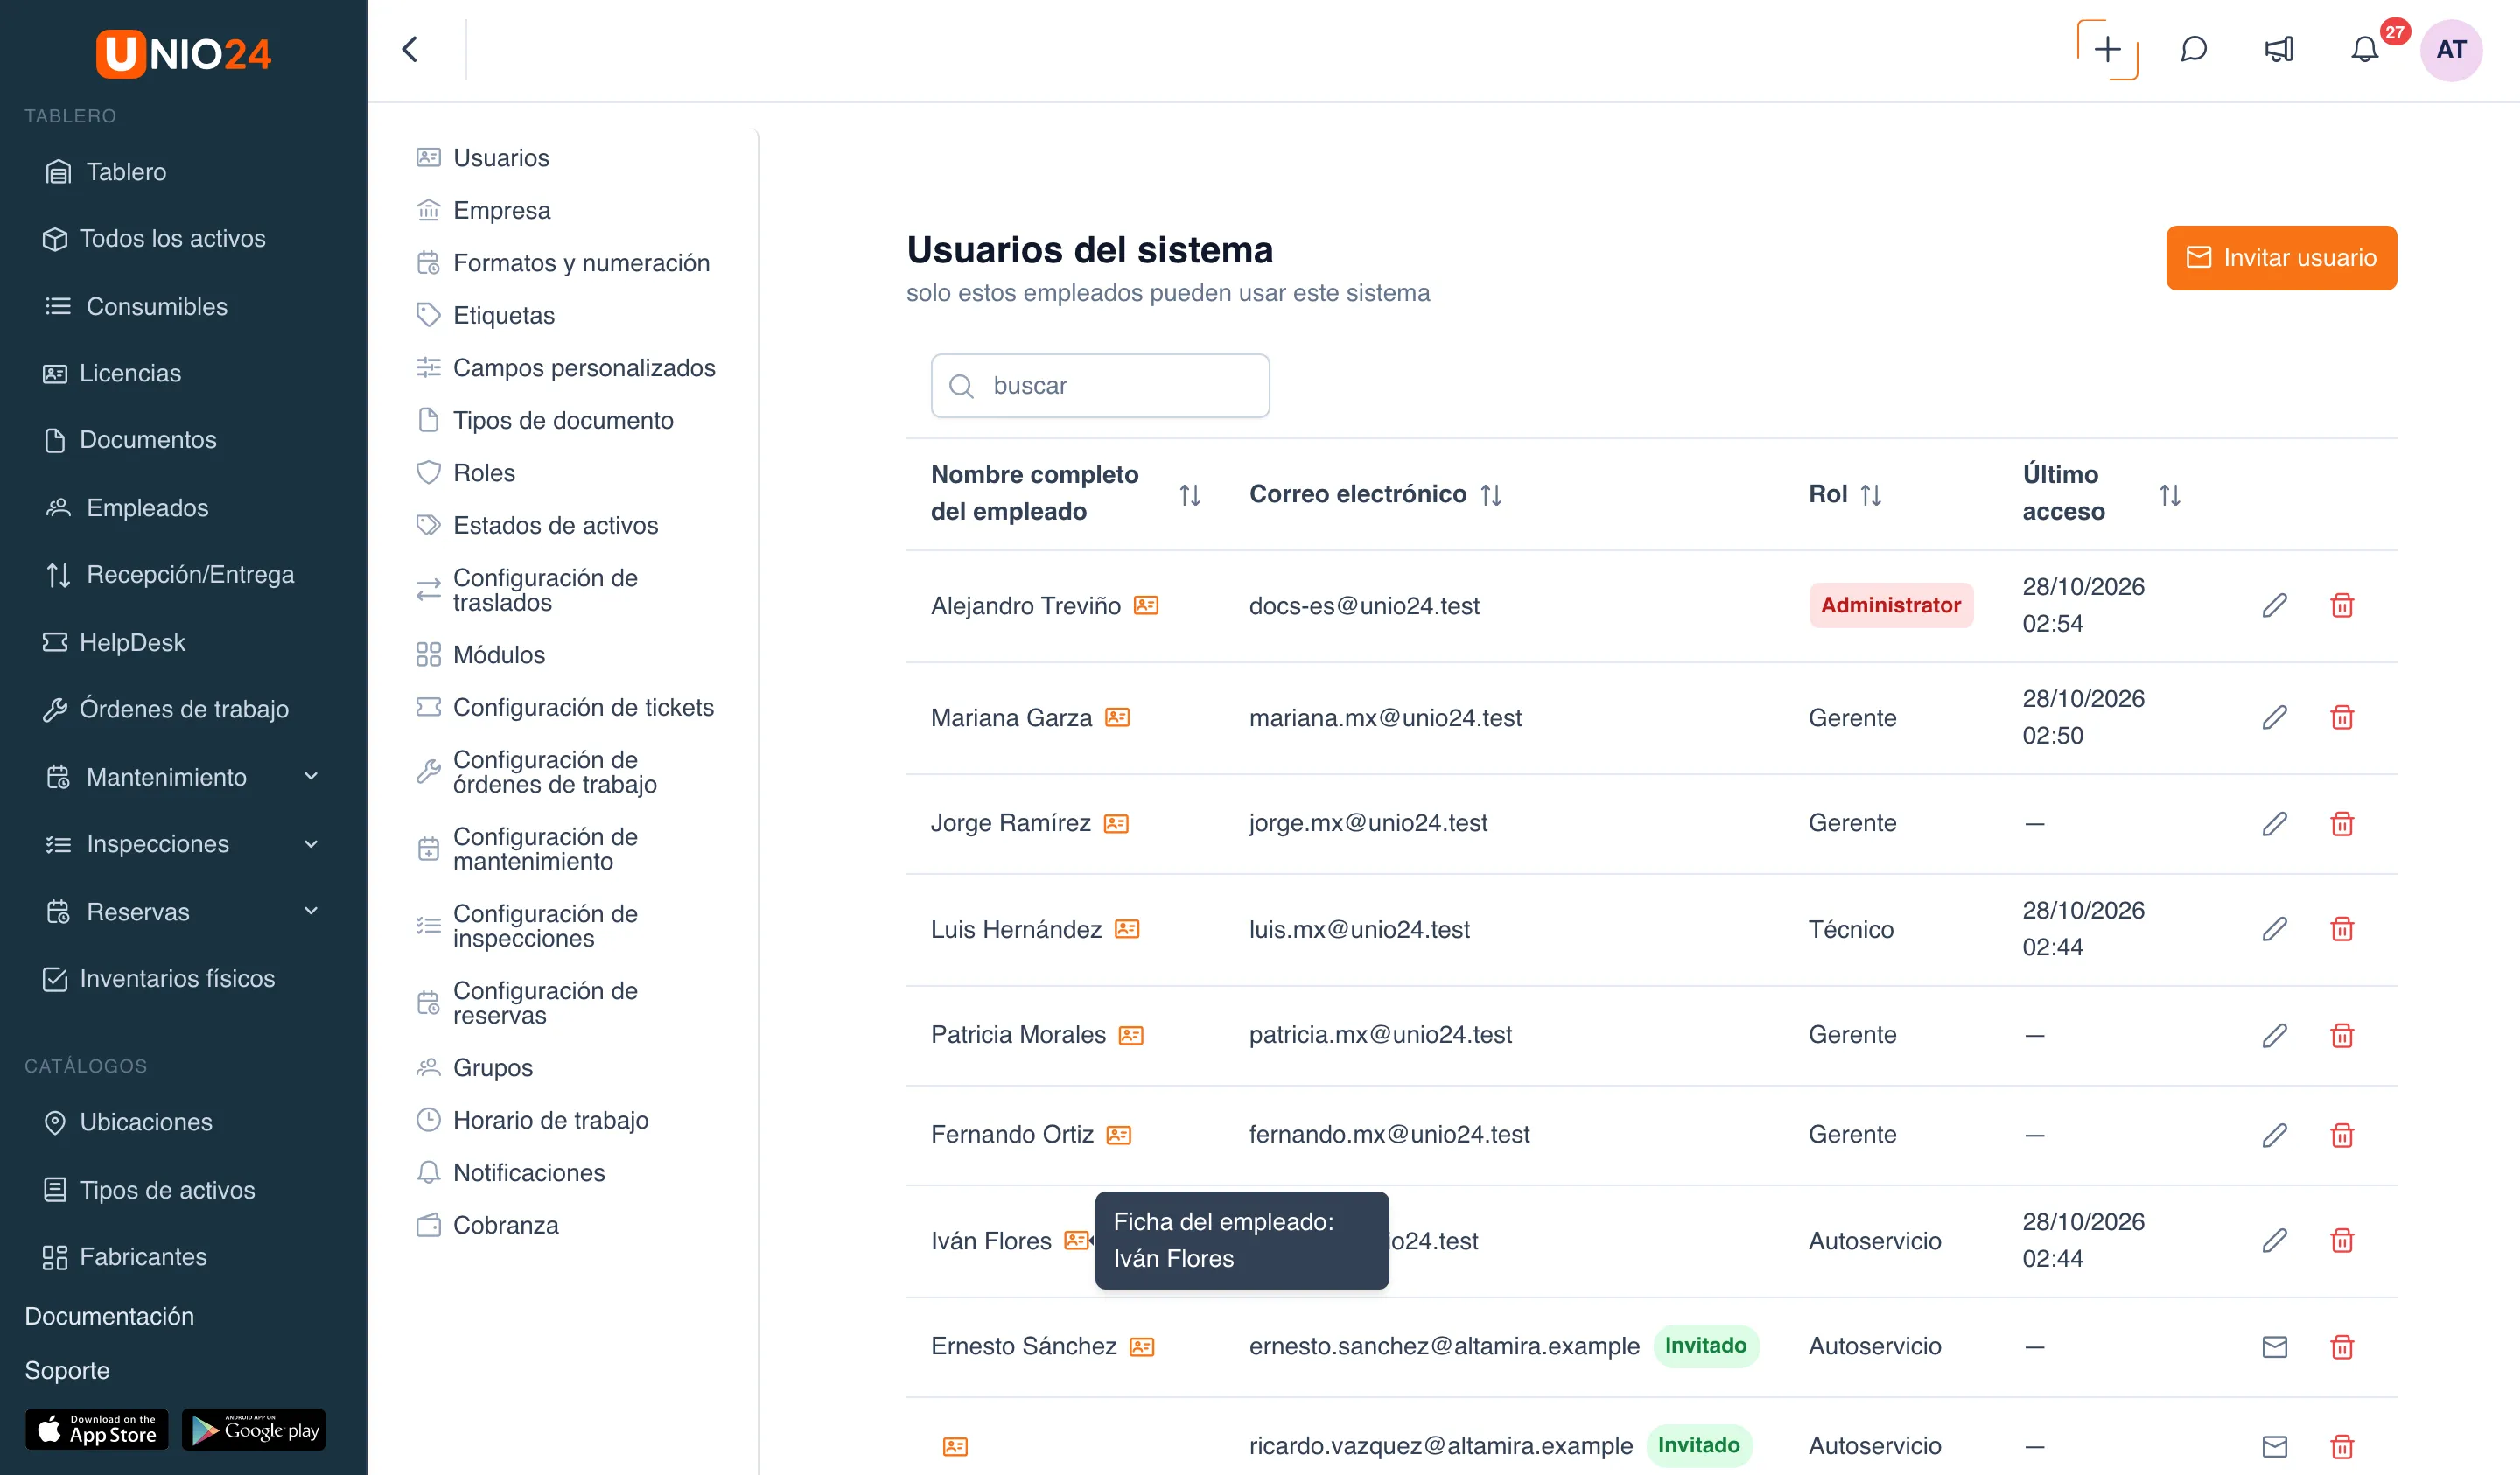Delete Mariana Garza using the trash icon
The width and height of the screenshot is (2520, 1475).
2342,717
